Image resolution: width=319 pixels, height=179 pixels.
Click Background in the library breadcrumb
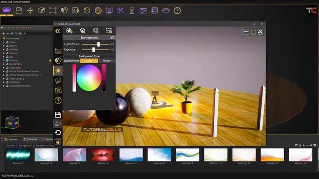(x=25, y=145)
